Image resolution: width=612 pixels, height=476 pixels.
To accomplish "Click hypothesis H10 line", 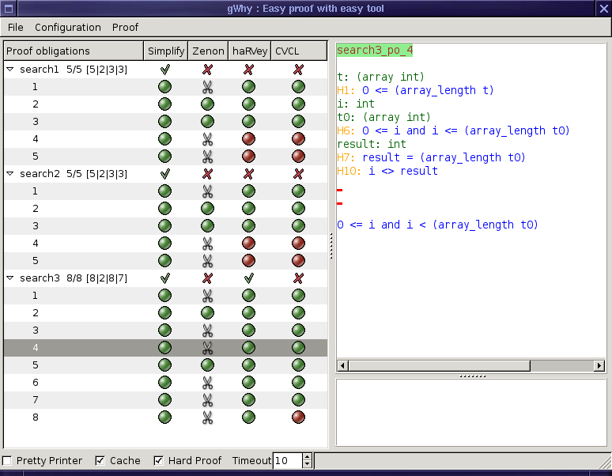I will click(x=387, y=171).
